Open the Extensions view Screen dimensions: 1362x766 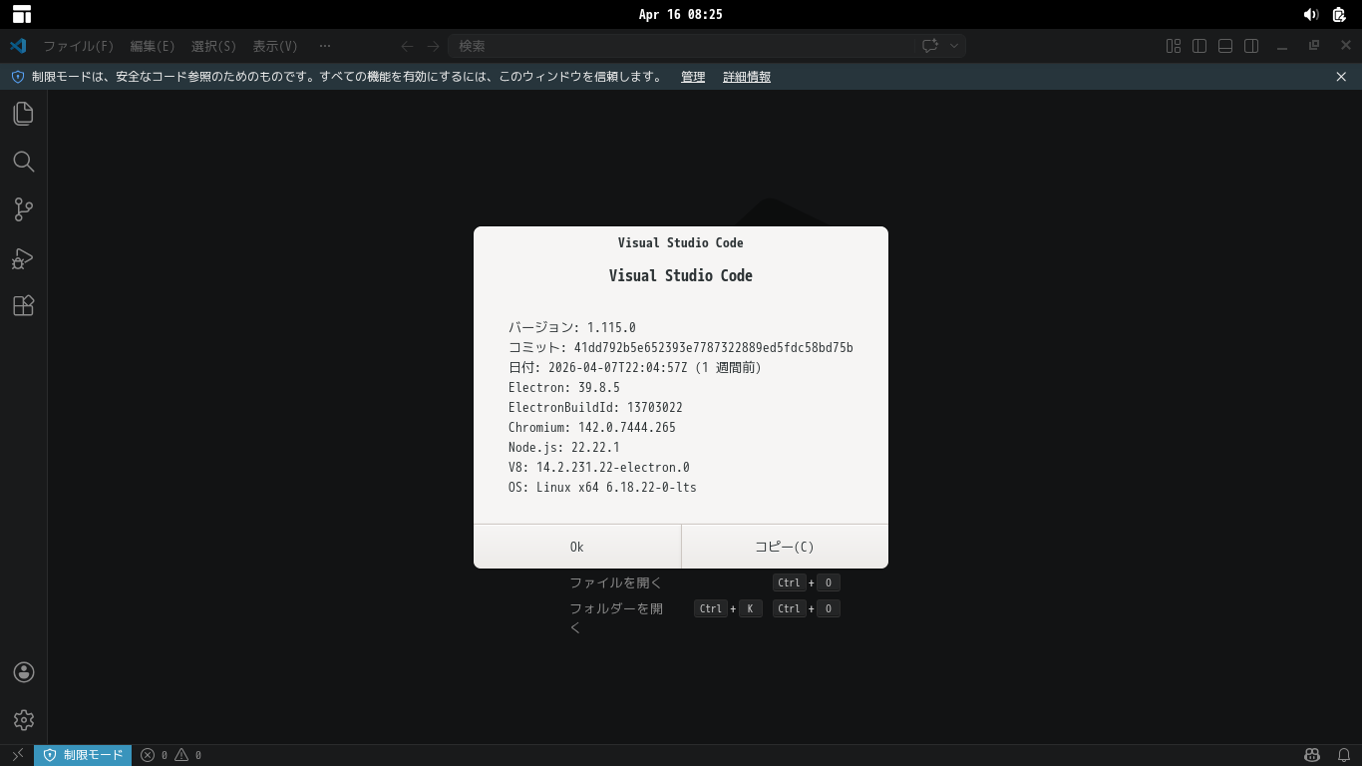(x=23, y=306)
